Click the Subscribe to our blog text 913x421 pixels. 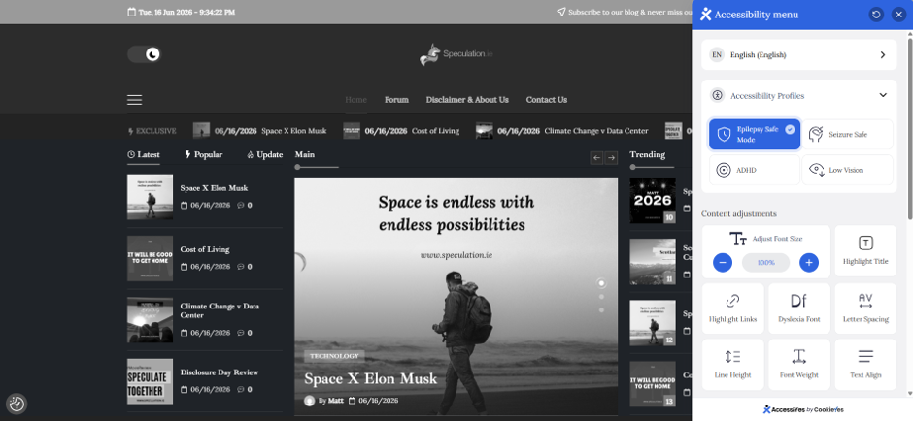pos(629,12)
